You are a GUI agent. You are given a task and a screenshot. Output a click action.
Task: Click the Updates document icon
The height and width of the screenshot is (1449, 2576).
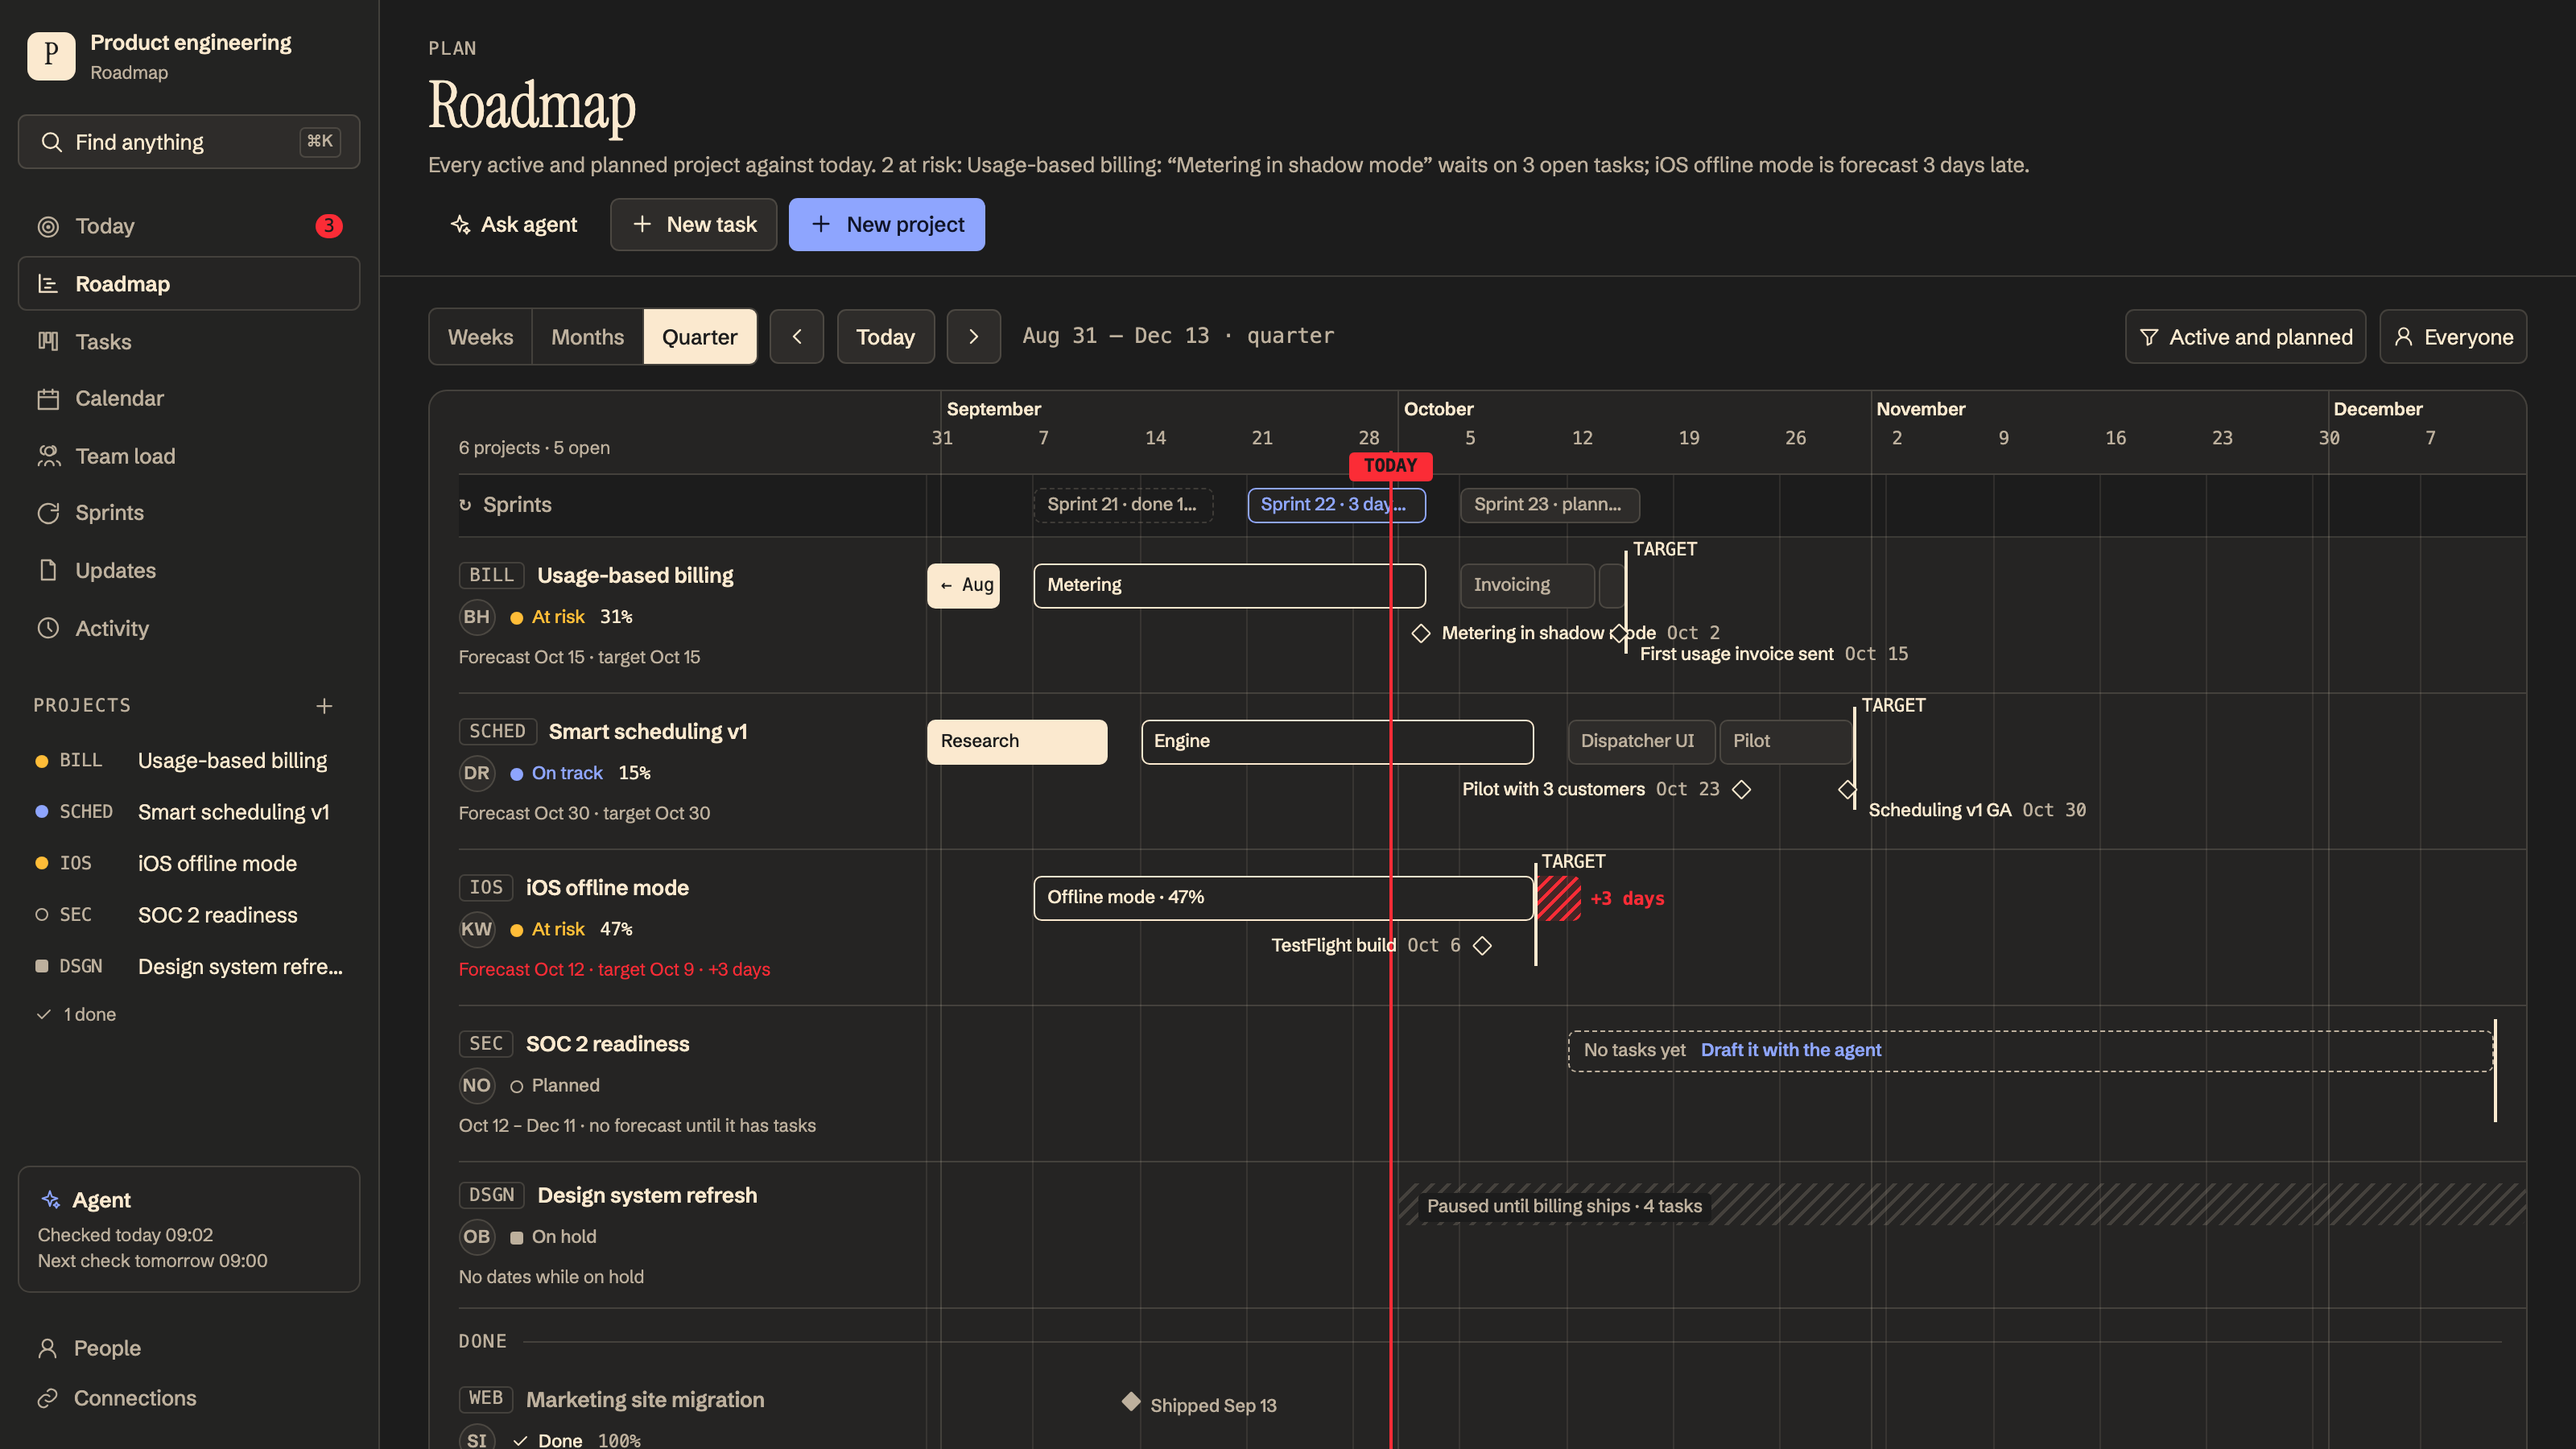tap(48, 570)
